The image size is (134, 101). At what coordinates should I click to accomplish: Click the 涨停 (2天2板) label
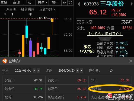(87, 49)
